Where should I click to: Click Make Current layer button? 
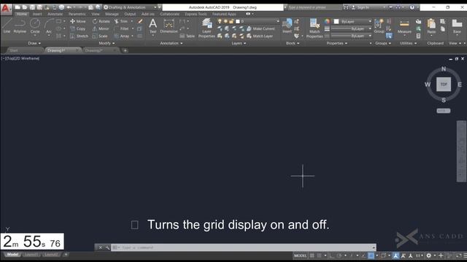point(260,28)
